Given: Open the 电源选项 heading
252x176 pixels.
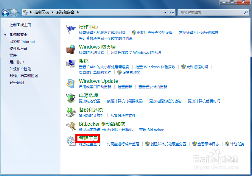Looking at the screenshot, I should (x=88, y=95).
